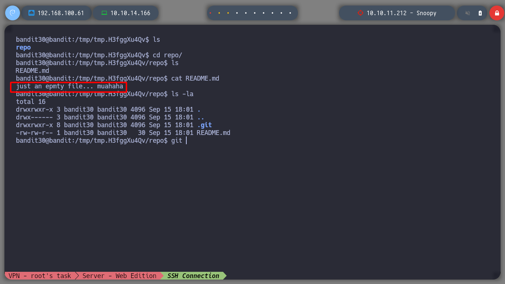Click the red target crosshair icon

point(360,13)
